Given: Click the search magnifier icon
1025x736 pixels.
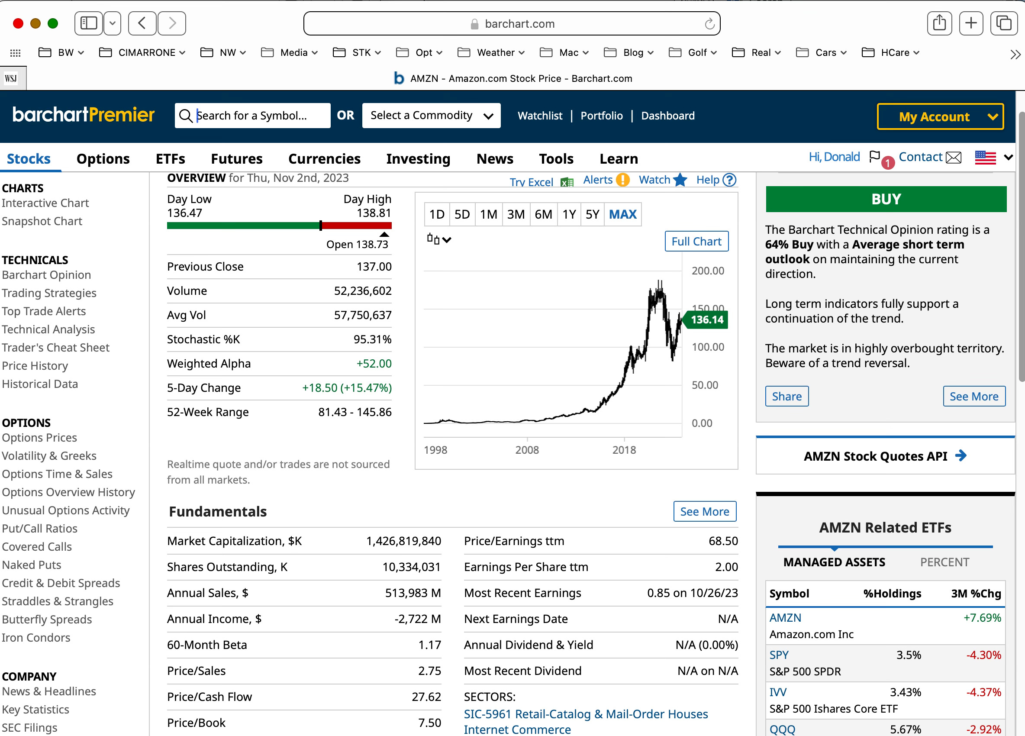Looking at the screenshot, I should click(x=186, y=116).
